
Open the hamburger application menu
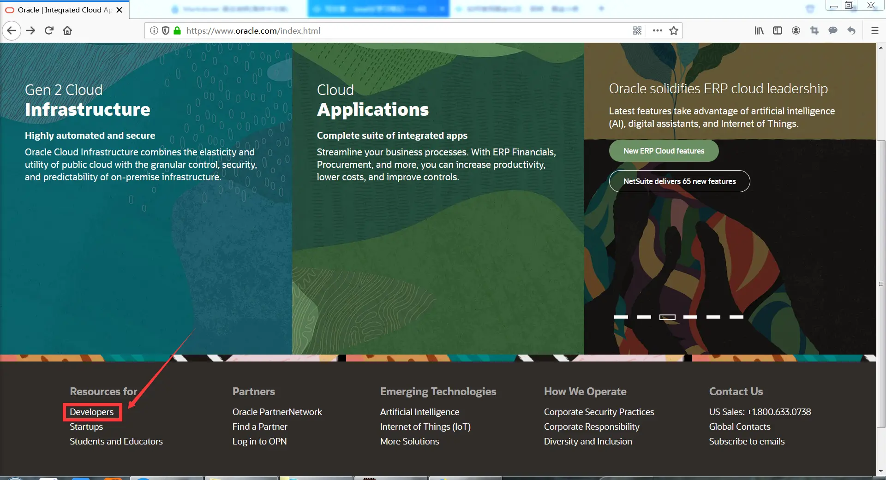click(874, 31)
